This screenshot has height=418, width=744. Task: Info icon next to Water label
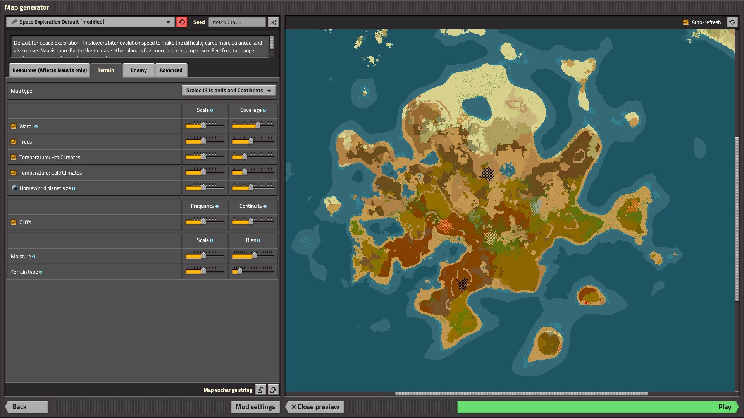pyautogui.click(x=36, y=127)
